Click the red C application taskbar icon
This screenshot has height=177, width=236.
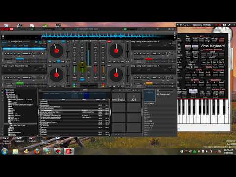[69, 151]
